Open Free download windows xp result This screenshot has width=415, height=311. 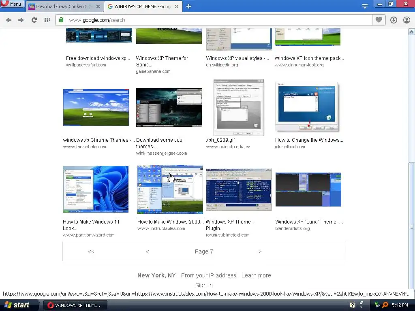coord(98,58)
